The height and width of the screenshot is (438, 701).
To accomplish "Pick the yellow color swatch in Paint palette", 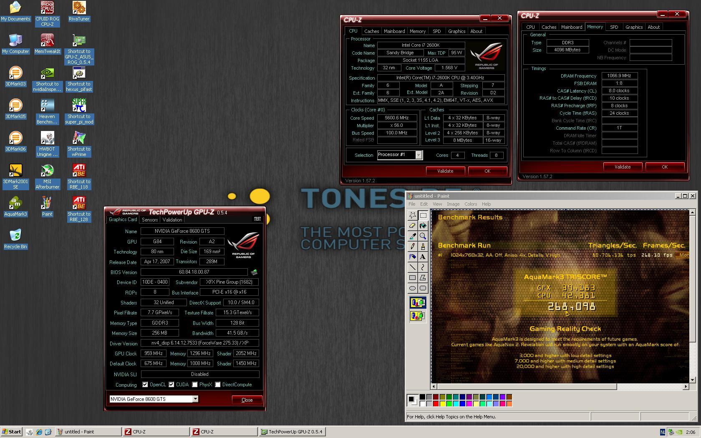I will click(442, 403).
